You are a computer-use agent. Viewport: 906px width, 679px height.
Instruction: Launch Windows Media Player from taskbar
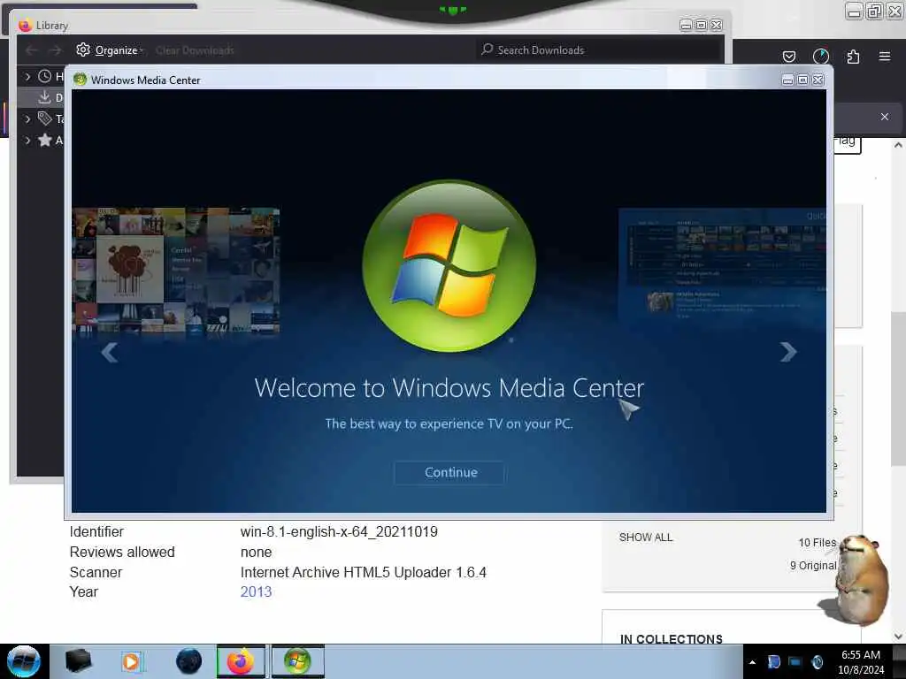[x=131, y=661]
